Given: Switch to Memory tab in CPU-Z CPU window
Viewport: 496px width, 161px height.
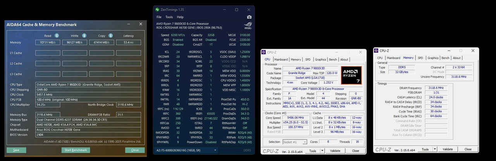Looking at the screenshot, I should pyautogui.click(x=296, y=60).
